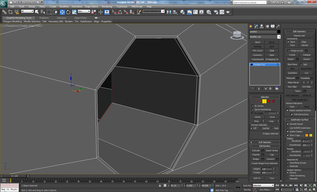Click the Go to End button
The width and height of the screenshot is (317, 192).
coord(296,186)
